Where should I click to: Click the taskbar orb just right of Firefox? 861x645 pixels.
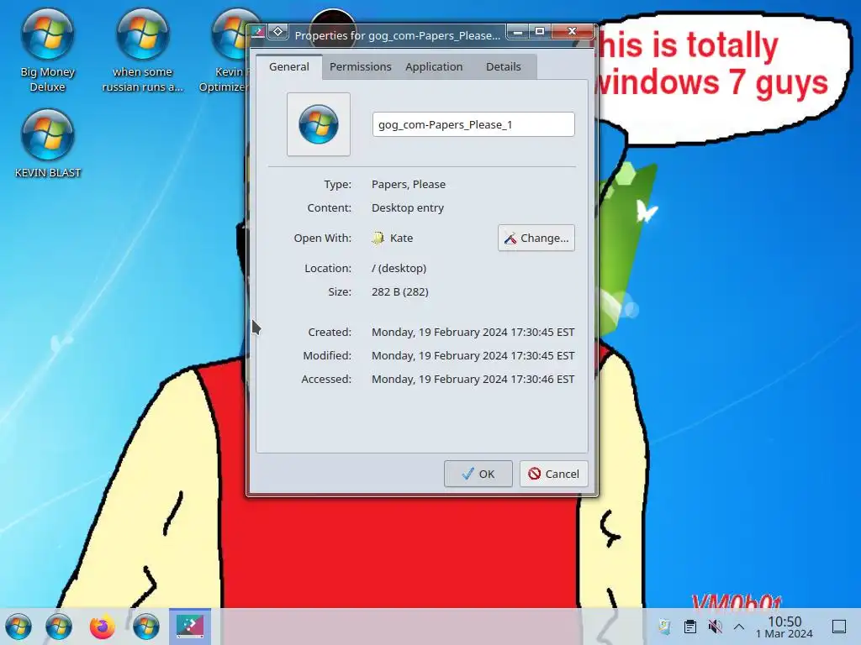(146, 627)
